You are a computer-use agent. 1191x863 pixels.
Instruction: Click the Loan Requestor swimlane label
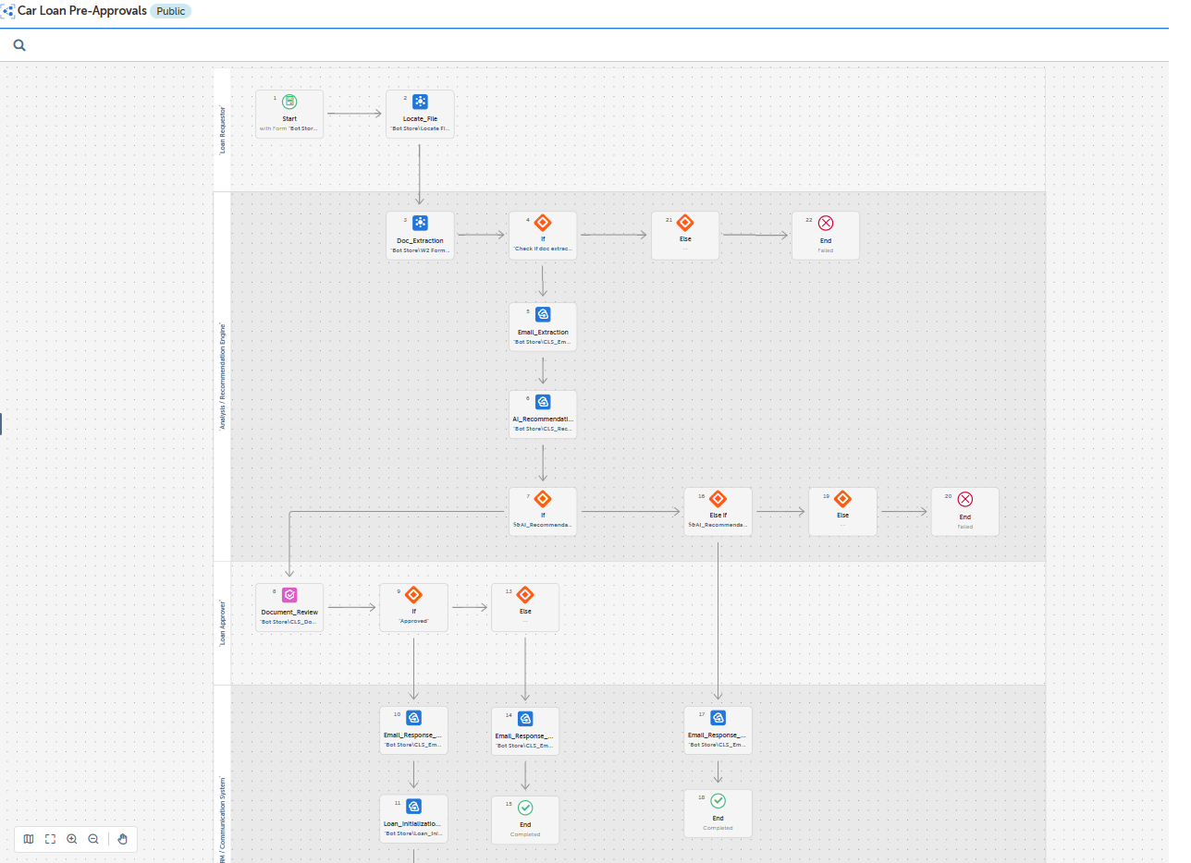222,129
